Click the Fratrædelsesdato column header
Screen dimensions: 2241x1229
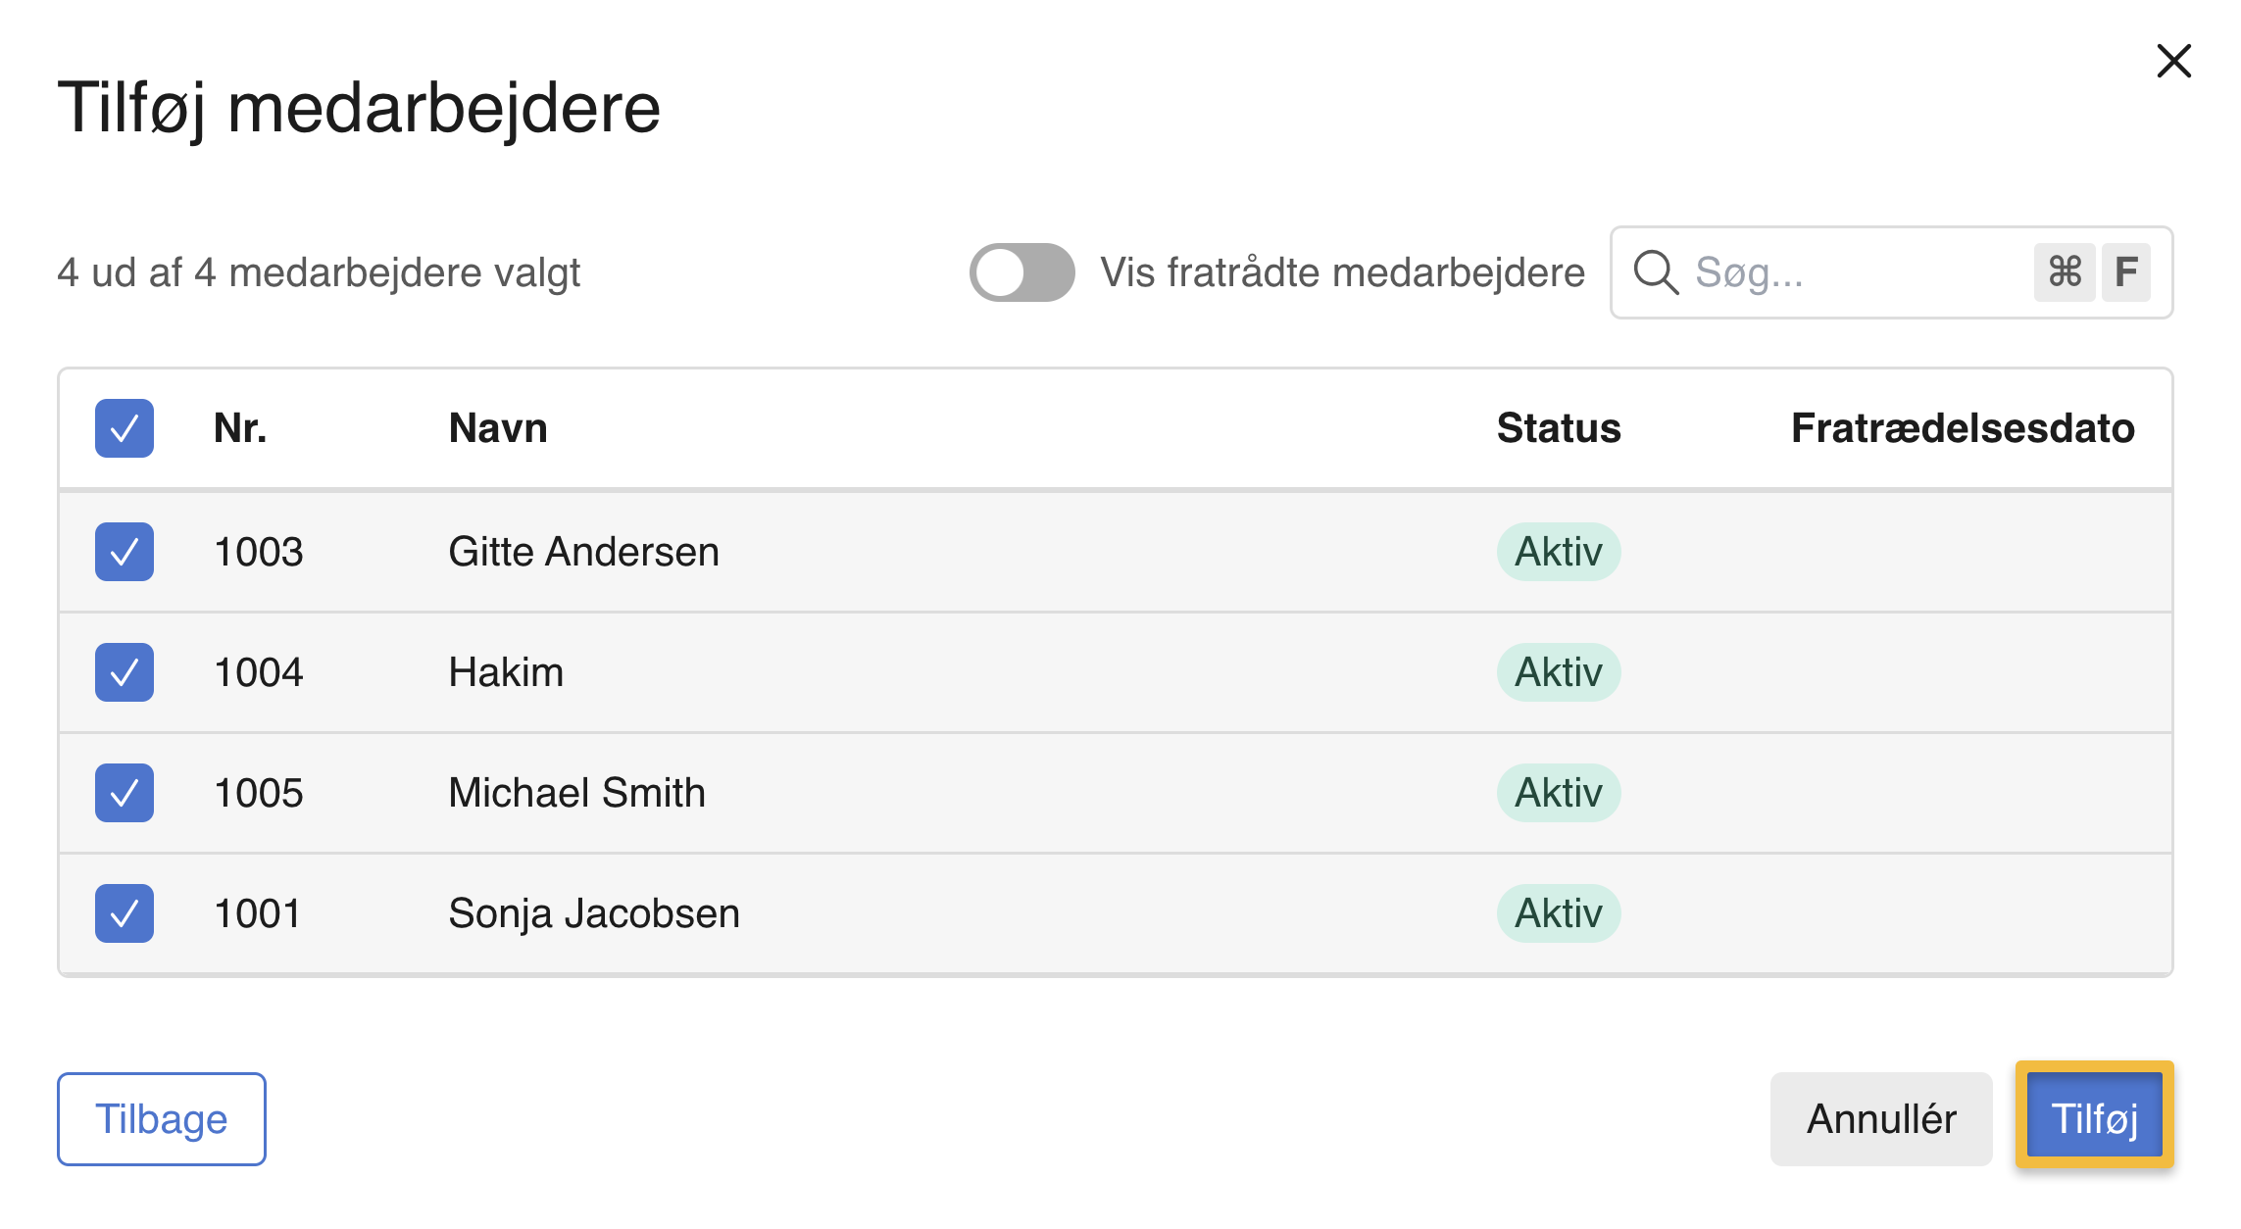[1962, 428]
